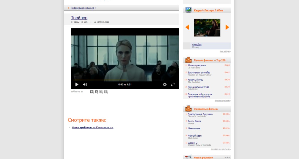Open 'Операция «Ы»' film link
This screenshot has height=159, width=299.
[200, 96]
